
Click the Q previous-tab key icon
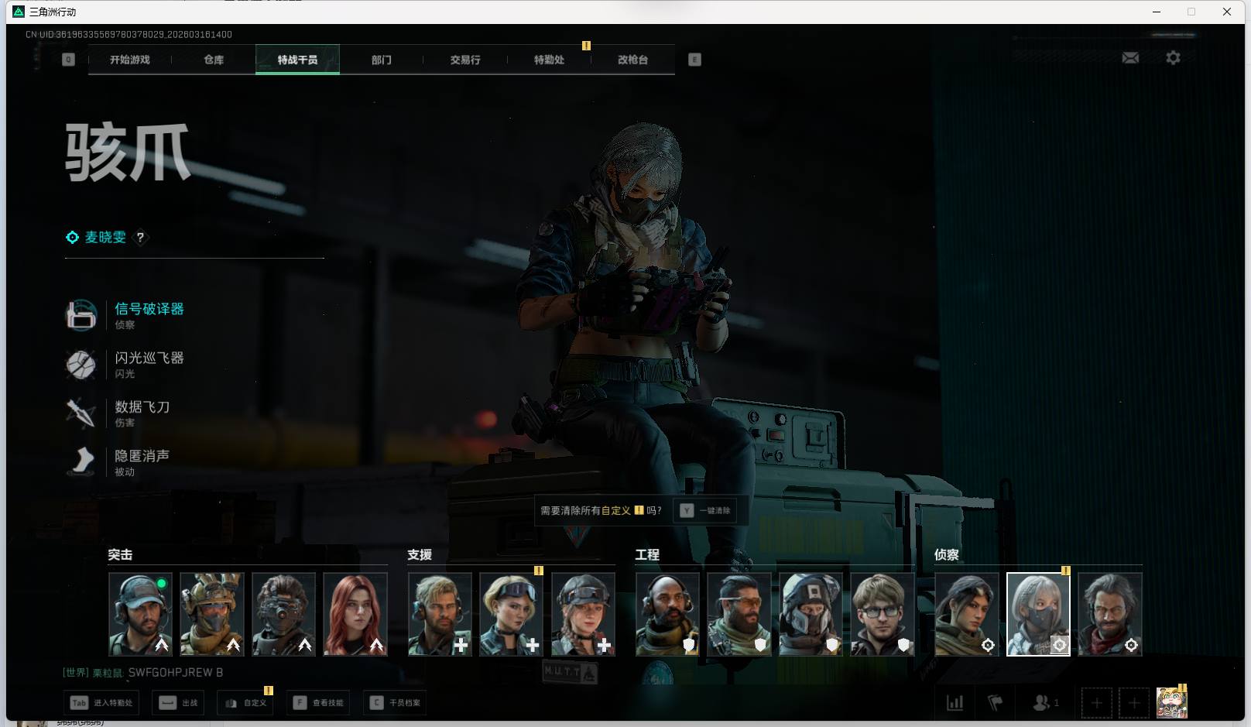pos(68,60)
